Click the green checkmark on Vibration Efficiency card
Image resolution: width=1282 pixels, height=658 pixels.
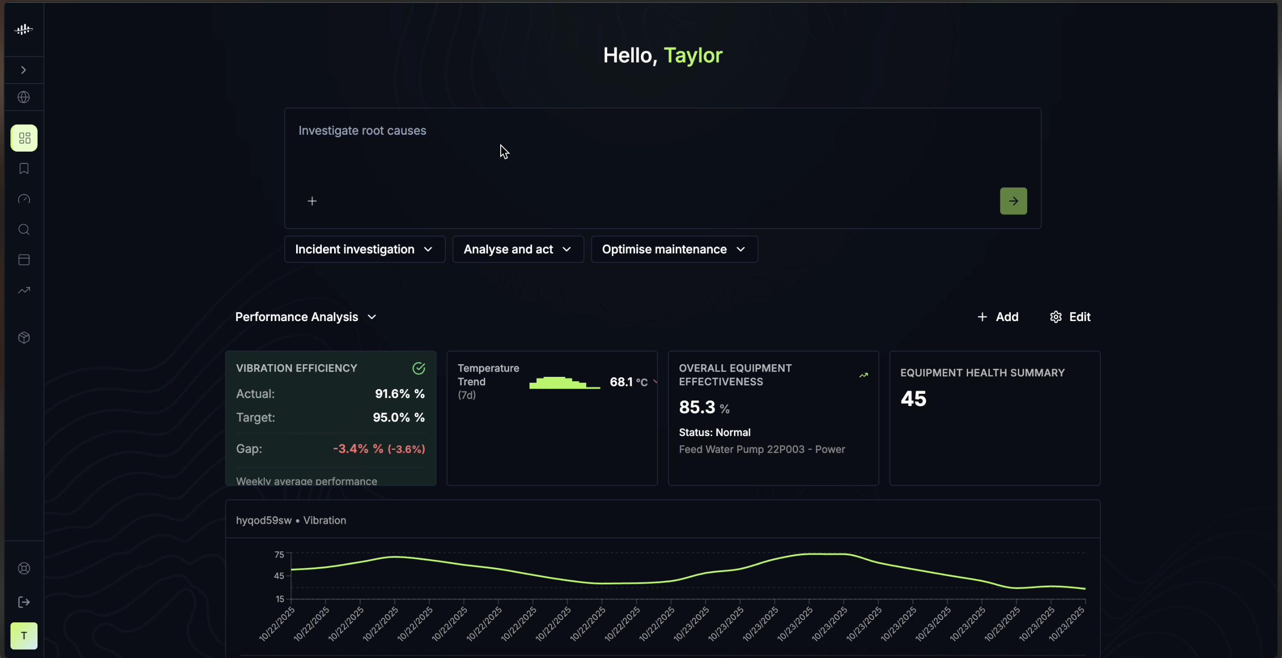419,368
